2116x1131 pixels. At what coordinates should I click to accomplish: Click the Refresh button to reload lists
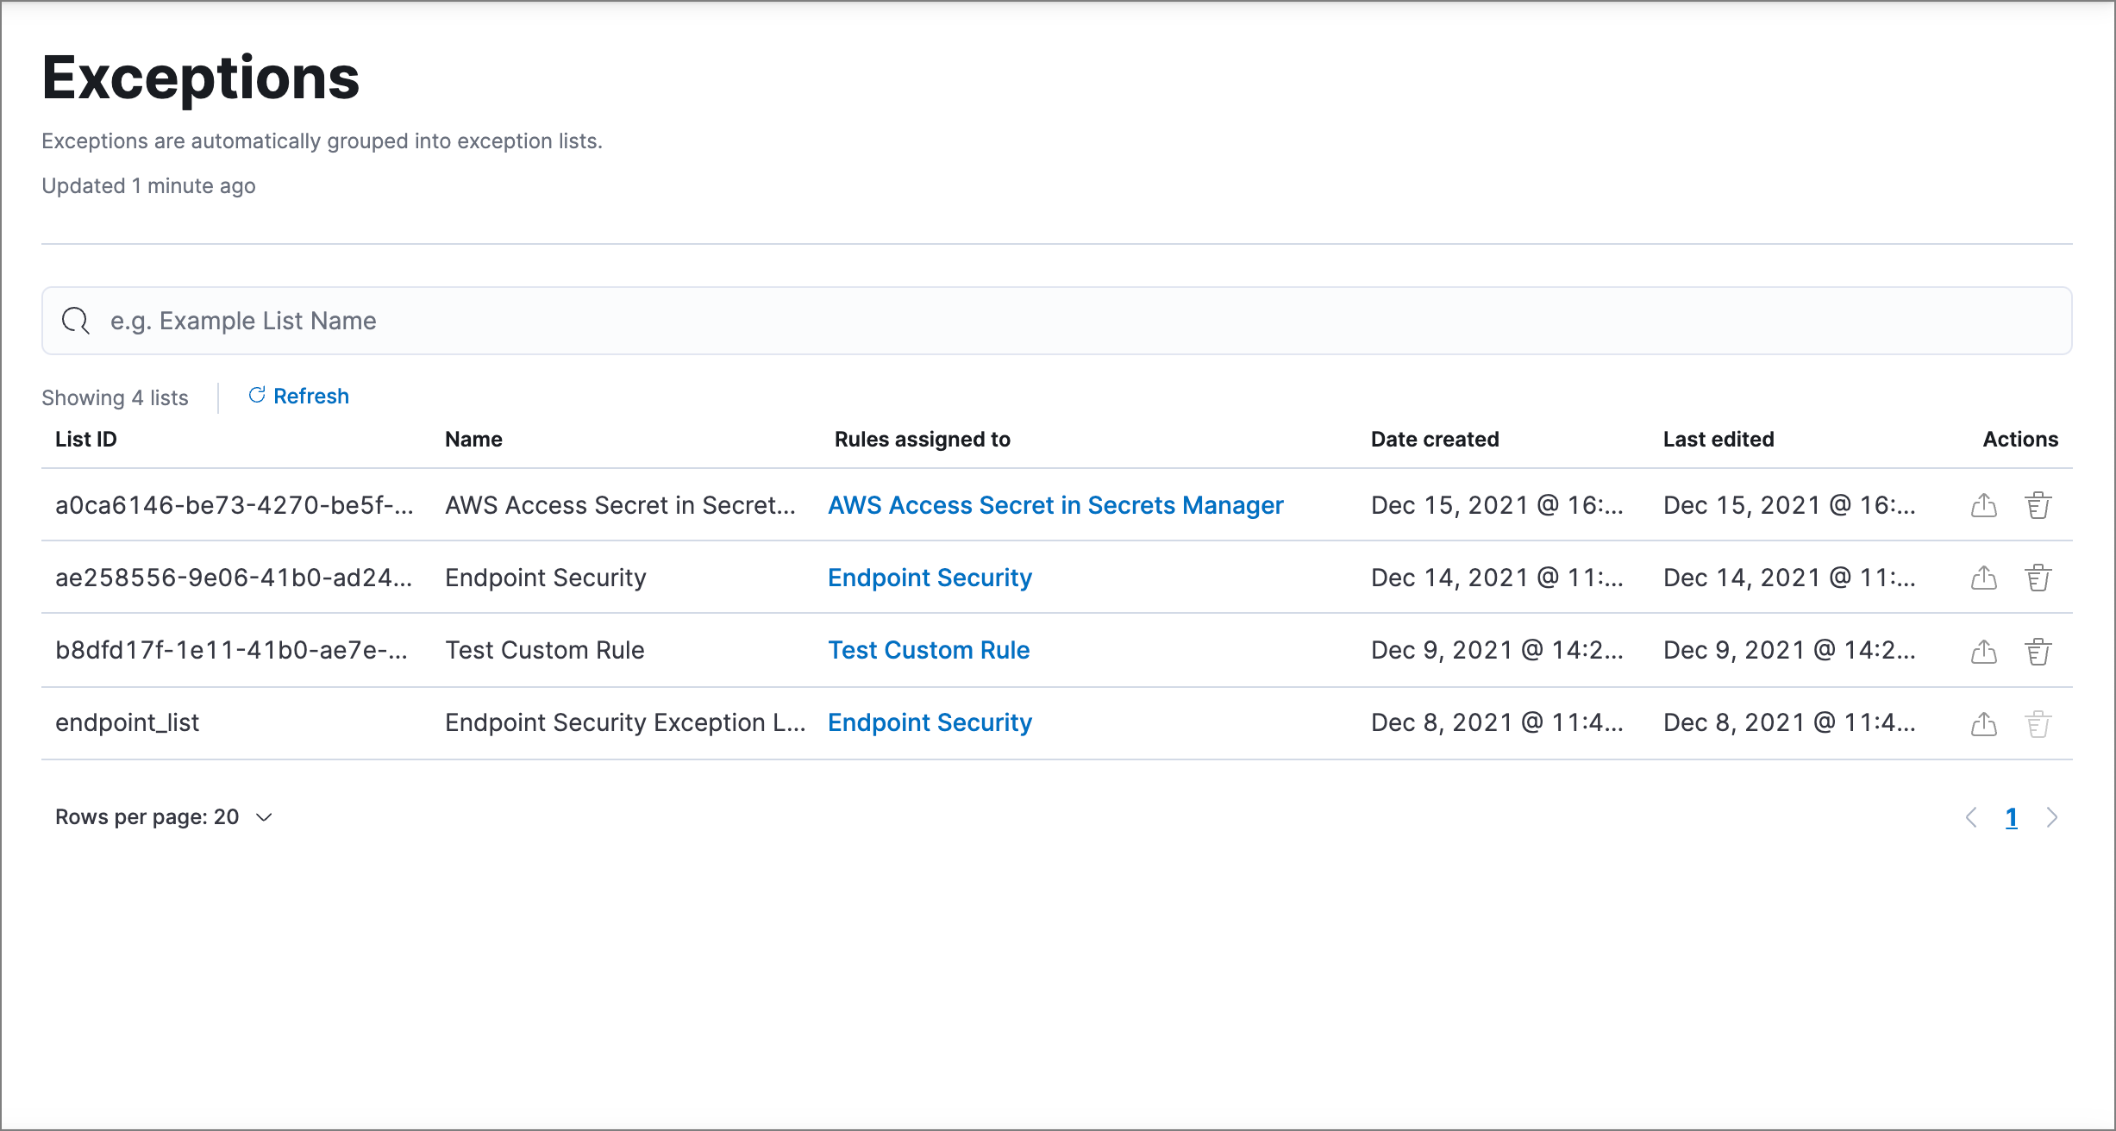298,395
